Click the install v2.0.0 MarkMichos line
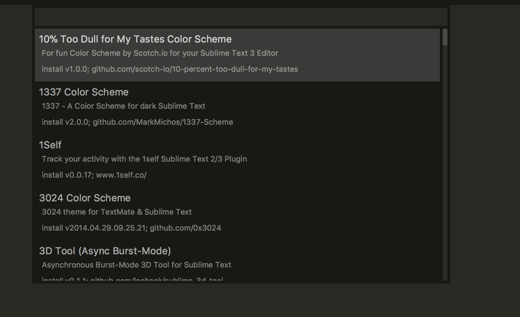 point(137,122)
